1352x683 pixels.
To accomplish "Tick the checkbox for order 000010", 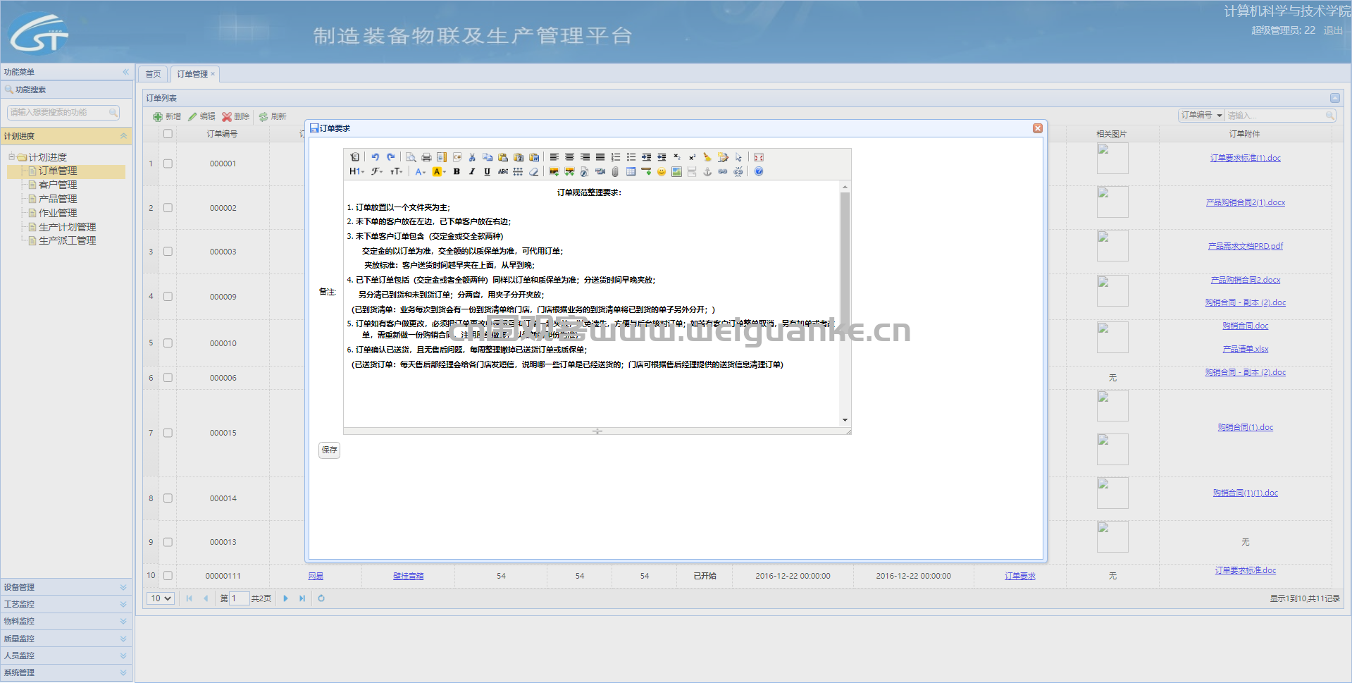I will coord(168,343).
